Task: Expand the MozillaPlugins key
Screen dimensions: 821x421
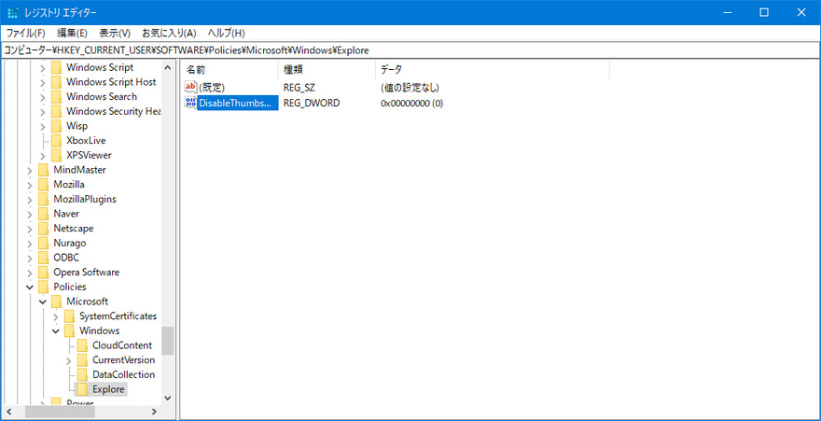Action: pos(30,200)
